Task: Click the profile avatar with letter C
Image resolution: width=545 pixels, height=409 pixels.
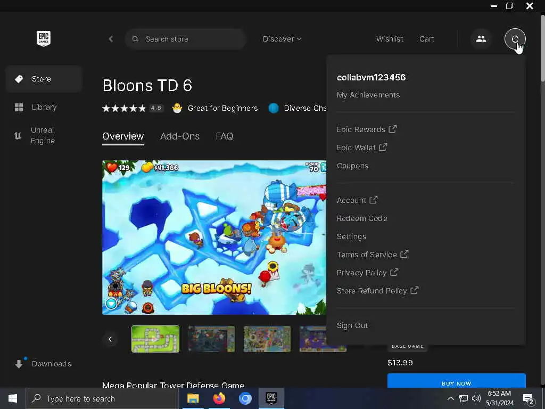Action: 515,38
